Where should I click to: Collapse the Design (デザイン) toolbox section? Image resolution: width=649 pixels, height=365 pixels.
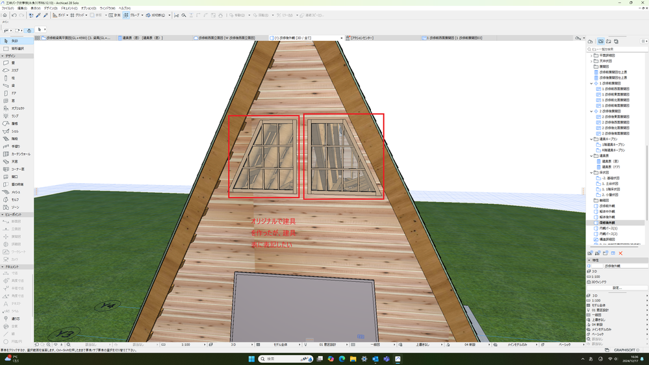(3, 56)
